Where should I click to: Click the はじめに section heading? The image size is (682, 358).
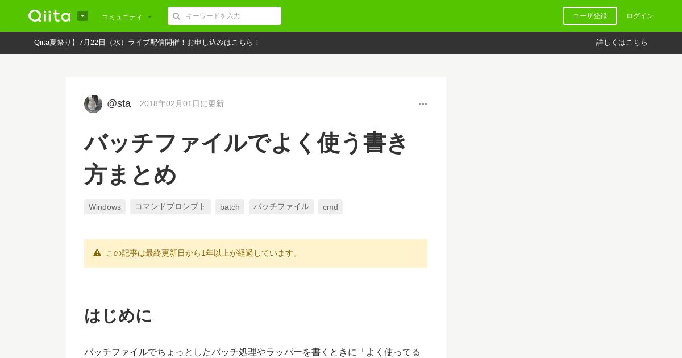pos(118,315)
